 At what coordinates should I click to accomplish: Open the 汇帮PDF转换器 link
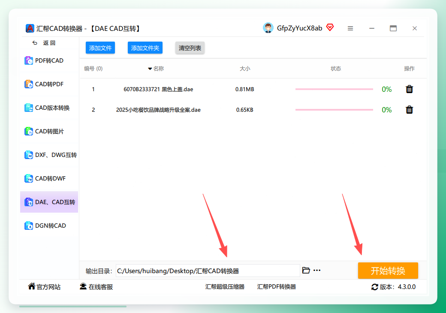tap(277, 287)
